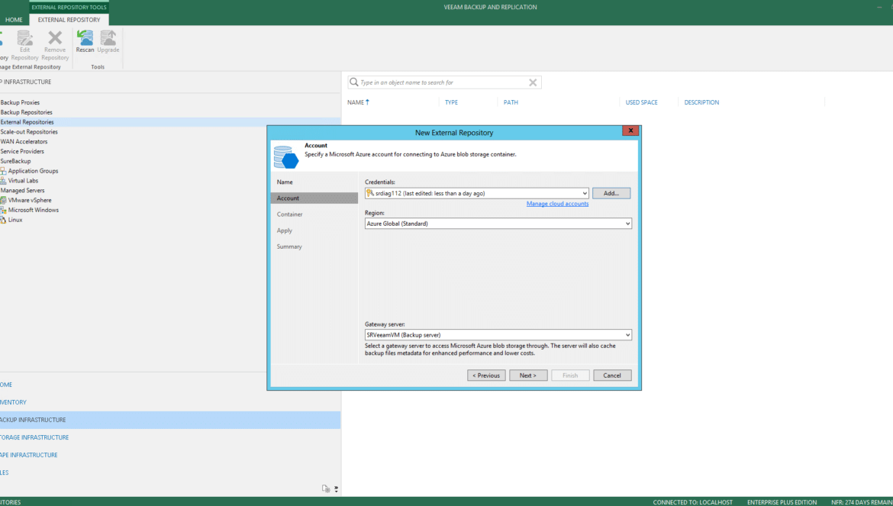Clear the object search box

[x=533, y=82]
